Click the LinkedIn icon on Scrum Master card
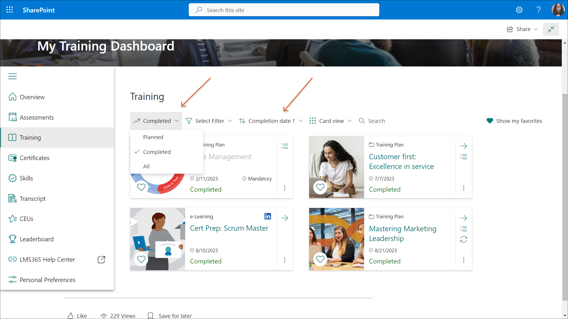Viewport: 568px width, 319px height. [x=267, y=217]
